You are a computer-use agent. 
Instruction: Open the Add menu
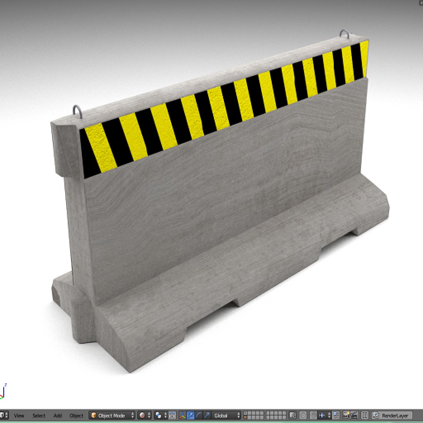57,416
